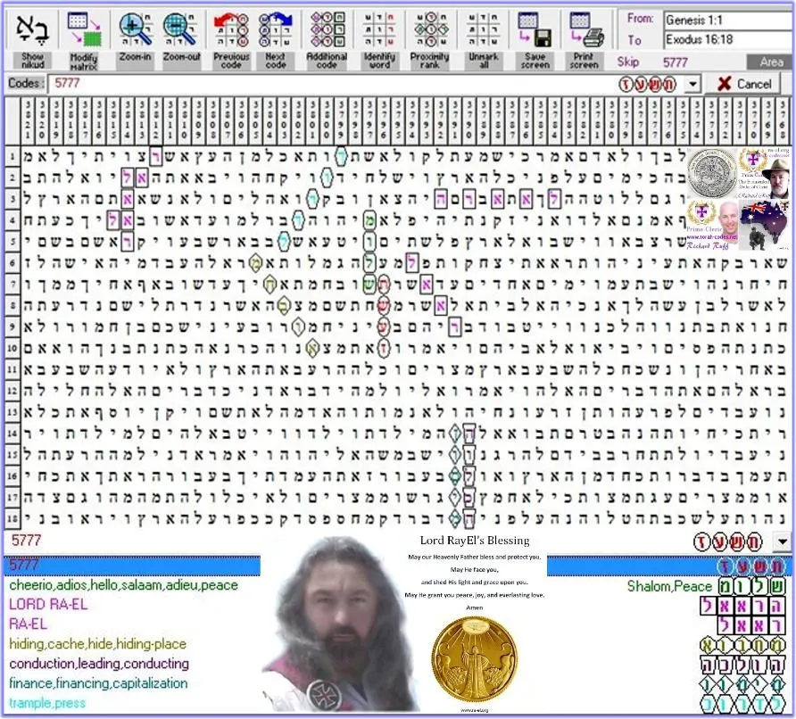The width and height of the screenshot is (796, 719).
Task: Run the Proximity rank tool
Action: tap(429, 30)
